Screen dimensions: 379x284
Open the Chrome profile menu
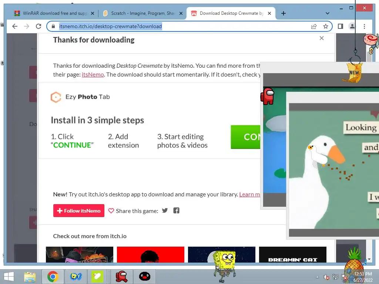tap(352, 26)
